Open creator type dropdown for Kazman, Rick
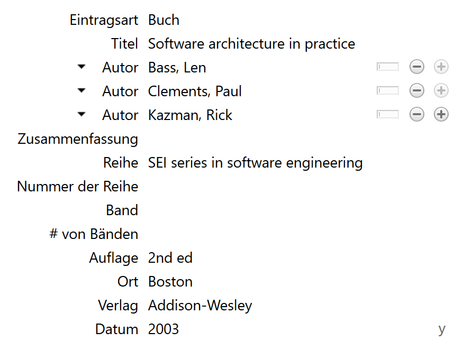455x341 pixels. tap(81, 115)
